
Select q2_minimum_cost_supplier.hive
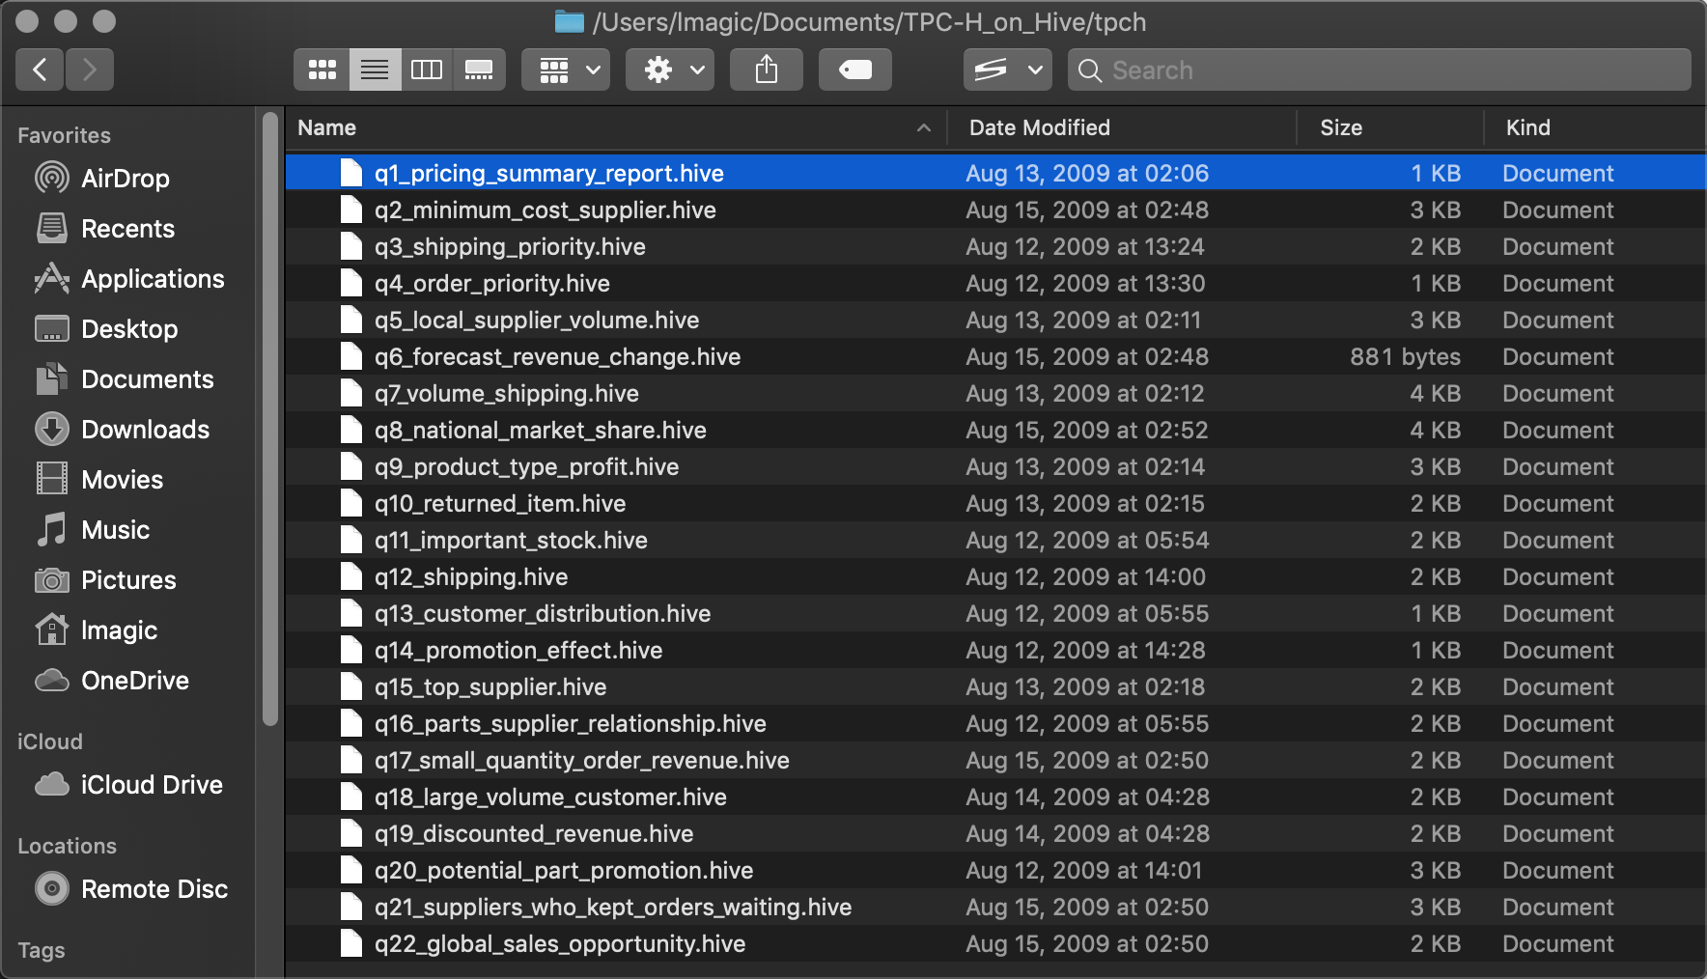coord(995,210)
